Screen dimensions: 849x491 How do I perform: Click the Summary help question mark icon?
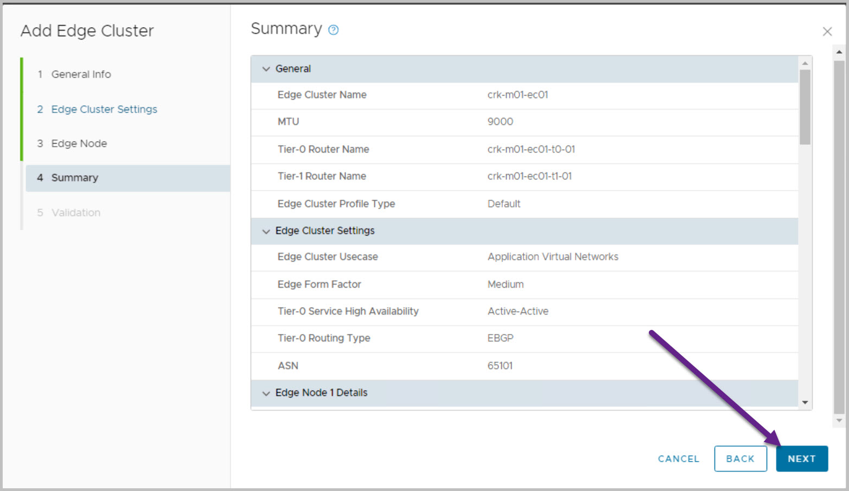pos(334,30)
